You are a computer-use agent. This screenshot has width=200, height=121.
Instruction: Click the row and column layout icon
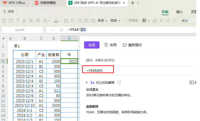tap(86, 21)
